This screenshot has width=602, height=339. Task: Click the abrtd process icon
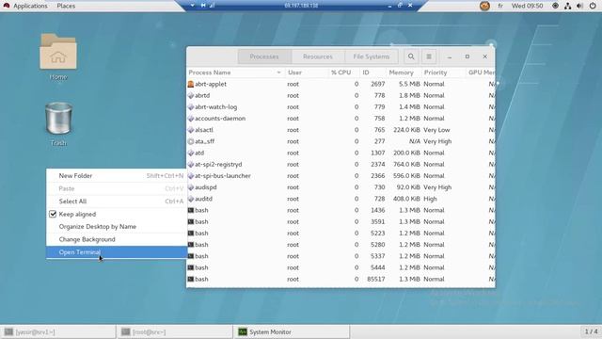[190, 95]
